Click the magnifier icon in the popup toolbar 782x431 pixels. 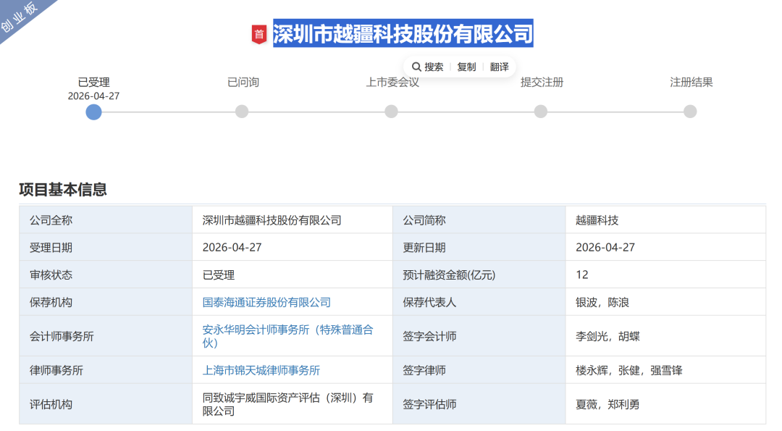tap(418, 66)
